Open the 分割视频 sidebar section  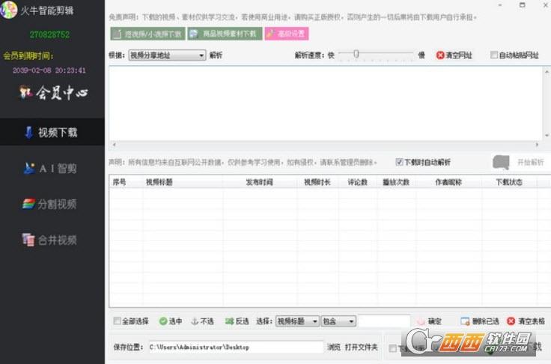coord(52,204)
